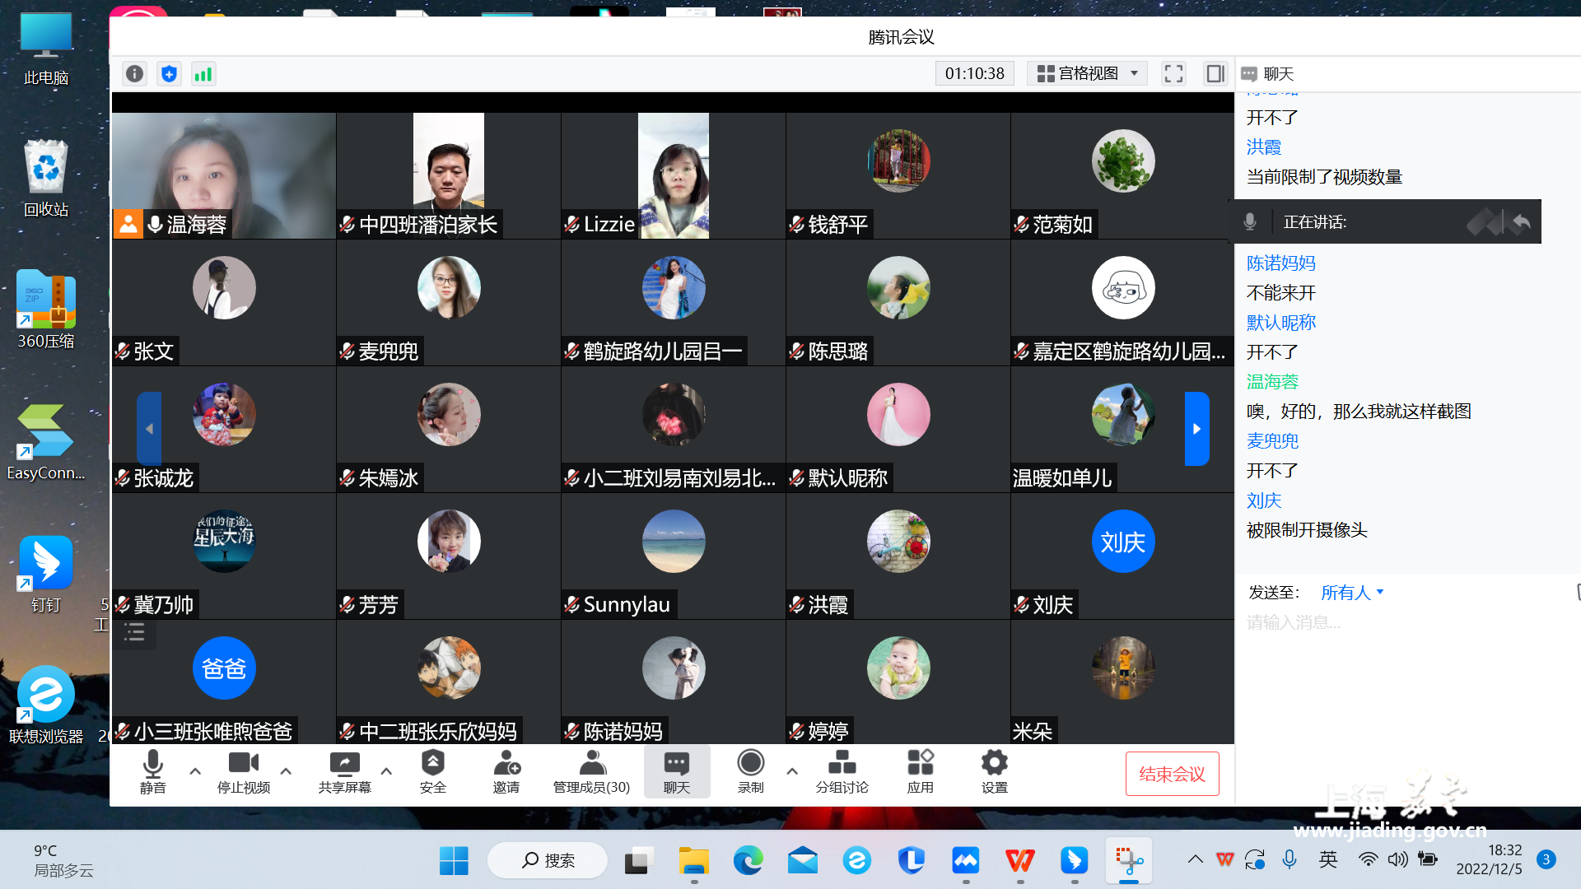Click the blue security shield icon
This screenshot has height=889, width=1581.
pyautogui.click(x=169, y=74)
